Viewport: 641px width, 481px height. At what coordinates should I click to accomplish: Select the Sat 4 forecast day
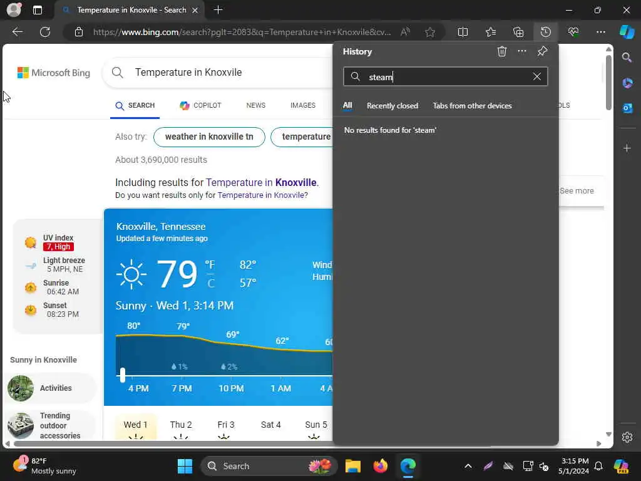point(270,425)
